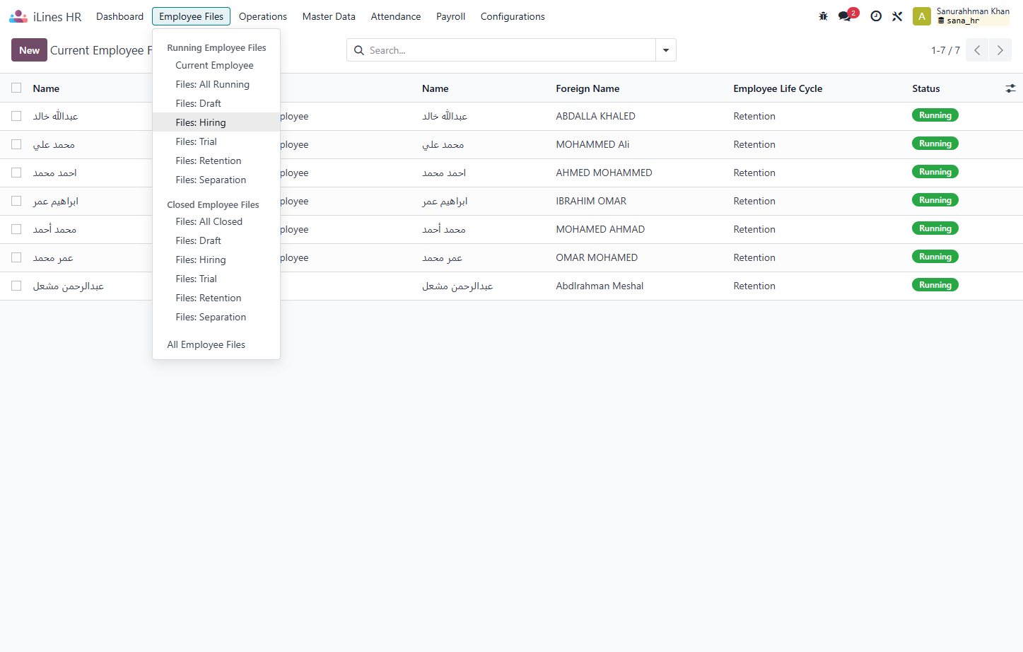
Task: Check the row for AHMED MOHAMMED
Action: point(16,173)
